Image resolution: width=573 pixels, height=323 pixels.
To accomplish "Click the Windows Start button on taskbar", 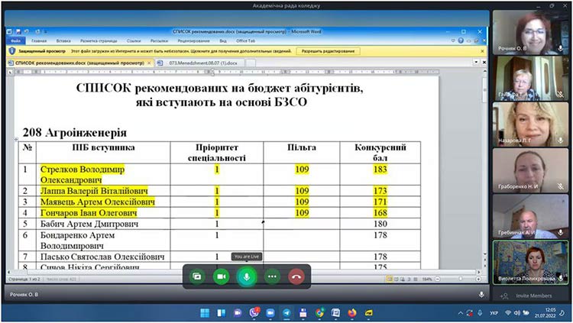I will pos(205,313).
